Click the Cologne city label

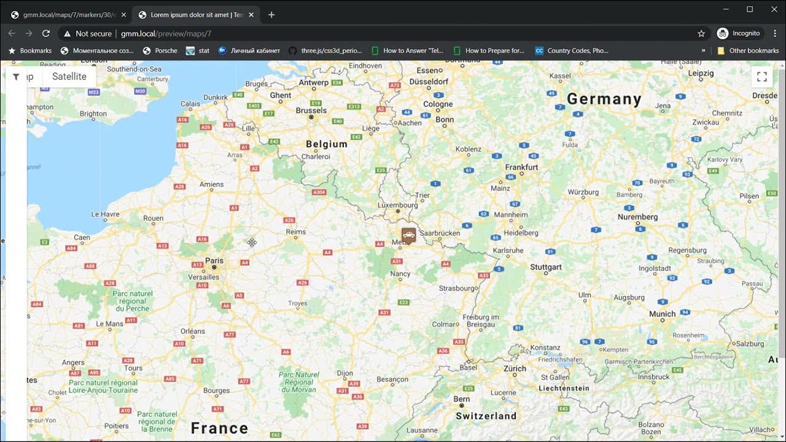click(438, 104)
